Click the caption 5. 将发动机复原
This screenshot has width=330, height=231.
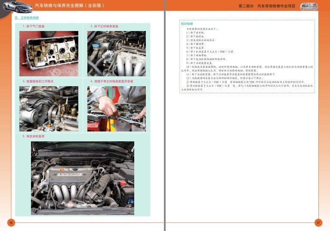click(34, 136)
